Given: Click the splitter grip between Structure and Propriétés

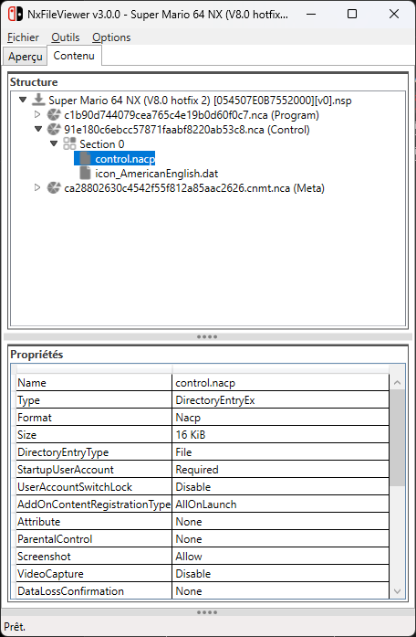Looking at the screenshot, I should pyautogui.click(x=207, y=337).
